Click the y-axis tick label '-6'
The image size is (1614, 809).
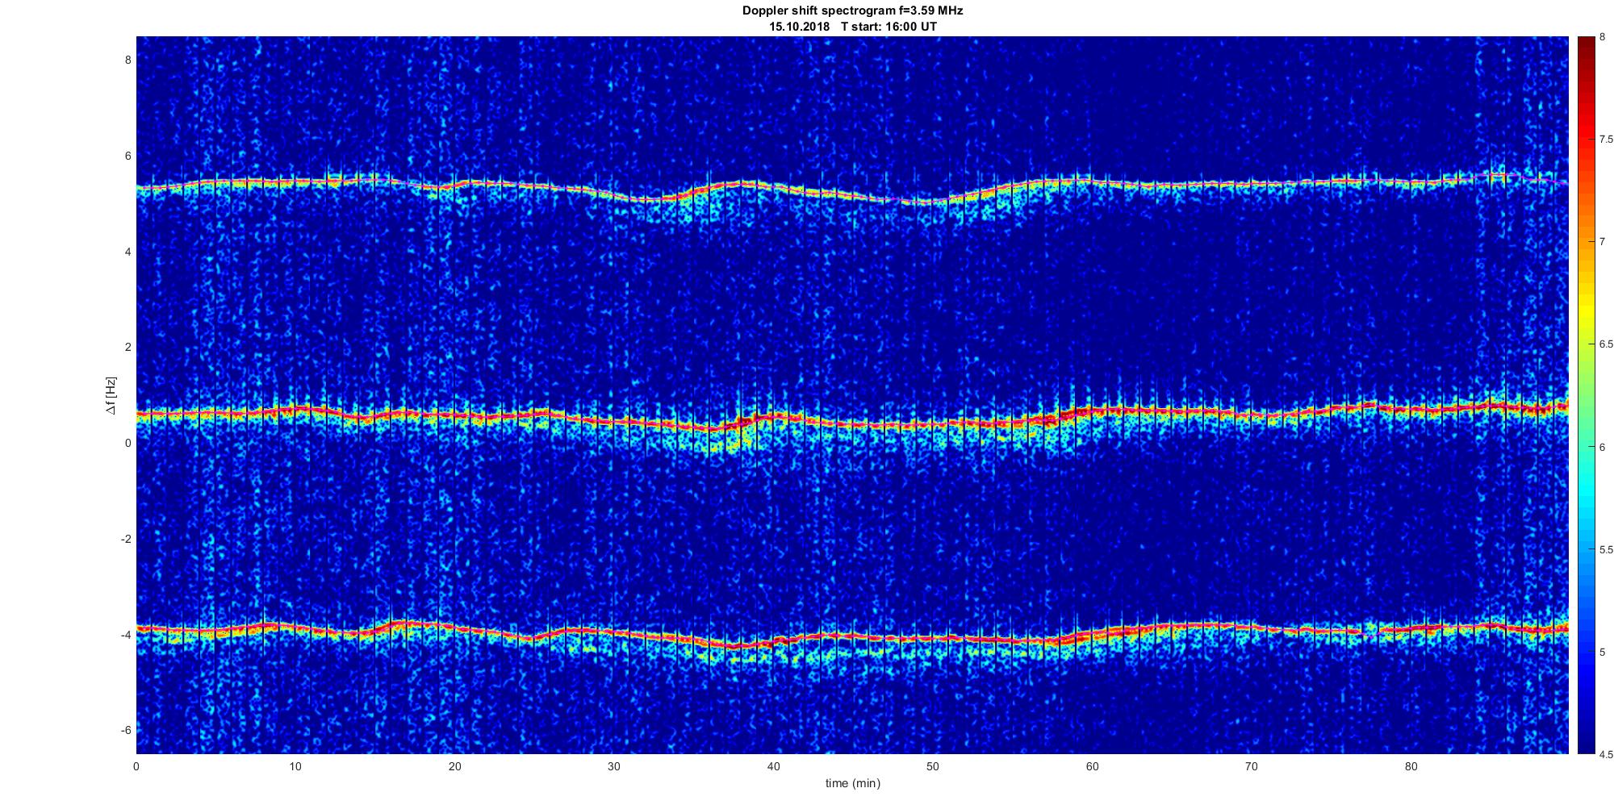point(126,730)
